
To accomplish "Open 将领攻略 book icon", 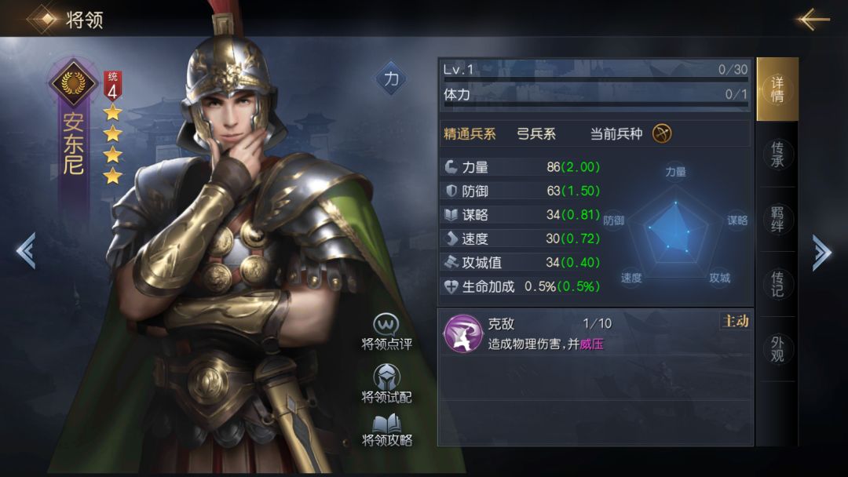I will pyautogui.click(x=386, y=422).
